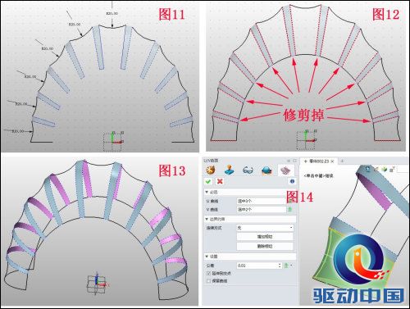This screenshot has width=410, height=309.
Task: Select the pink mesh surface icon
Action: (x=285, y=170)
